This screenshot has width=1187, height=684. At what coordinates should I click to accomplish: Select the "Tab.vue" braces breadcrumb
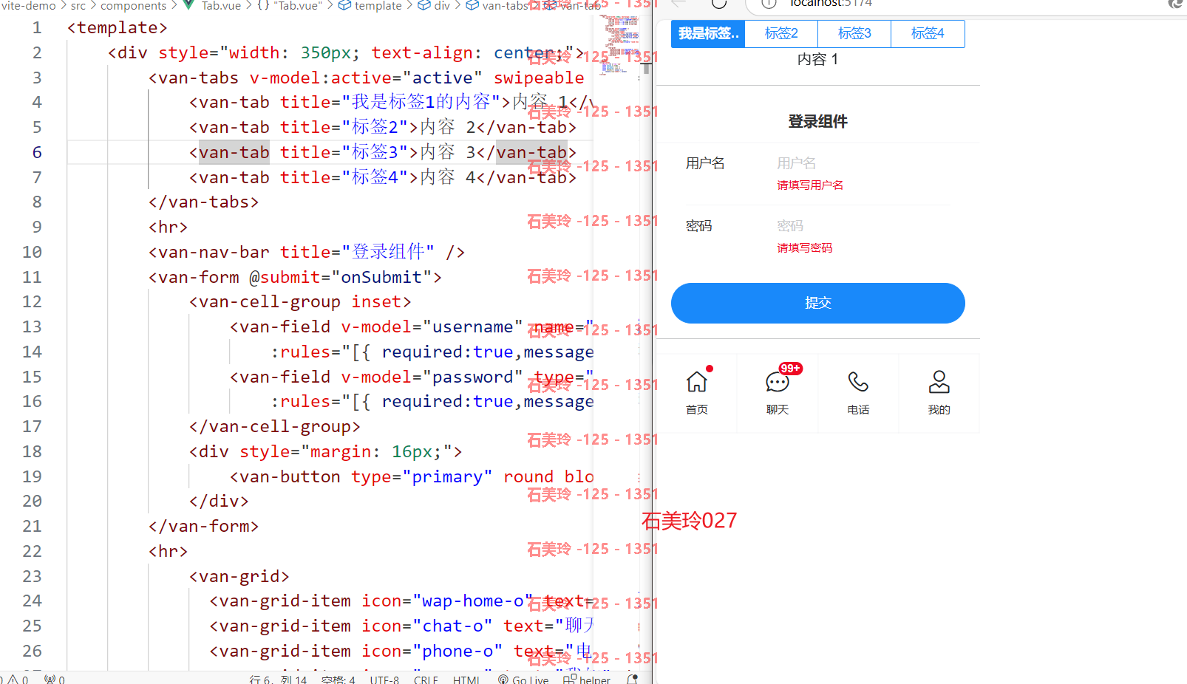[290, 5]
